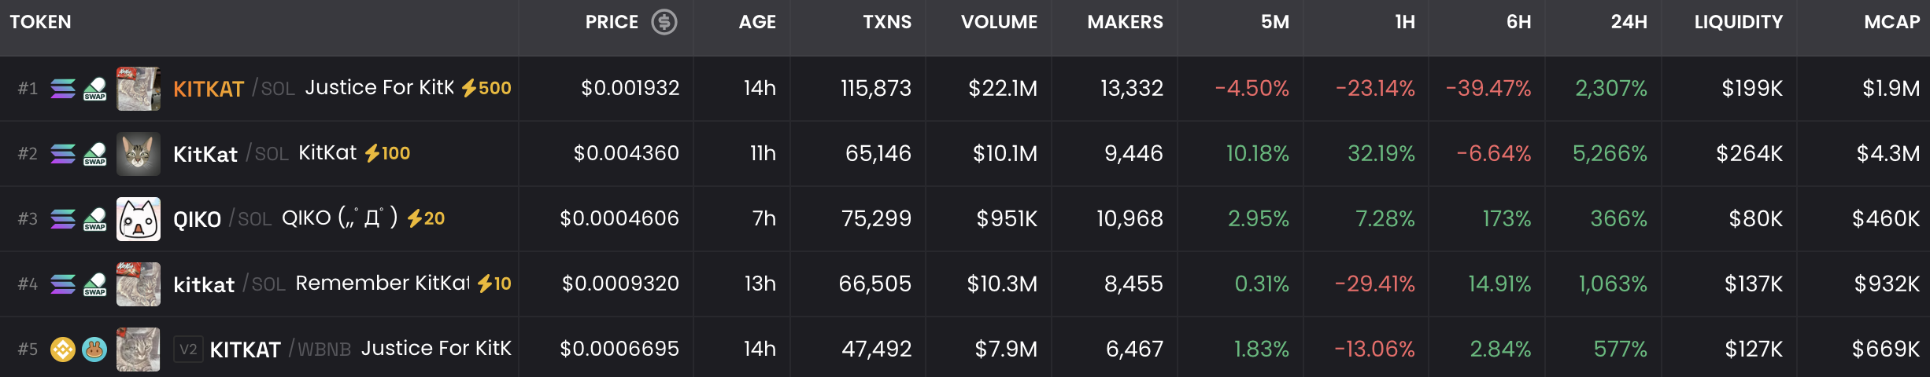Viewport: 1930px width, 377px height.
Task: Click the PumpSwap DEX icon in row #2
Action: click(94, 154)
